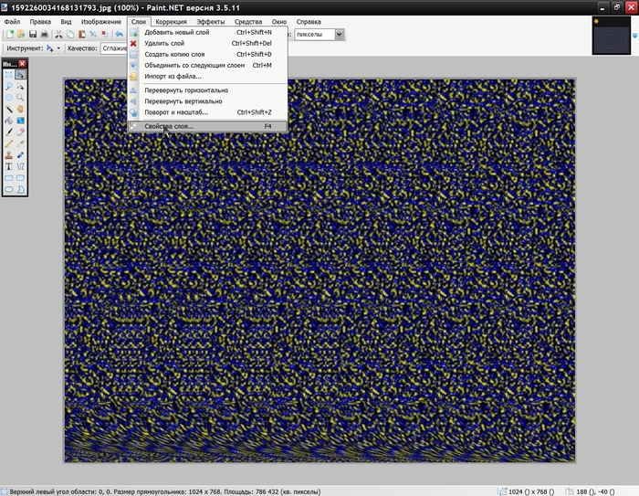The image size is (639, 496).
Task: Click the Crop to selection icon
Action: pyautogui.click(x=93, y=35)
